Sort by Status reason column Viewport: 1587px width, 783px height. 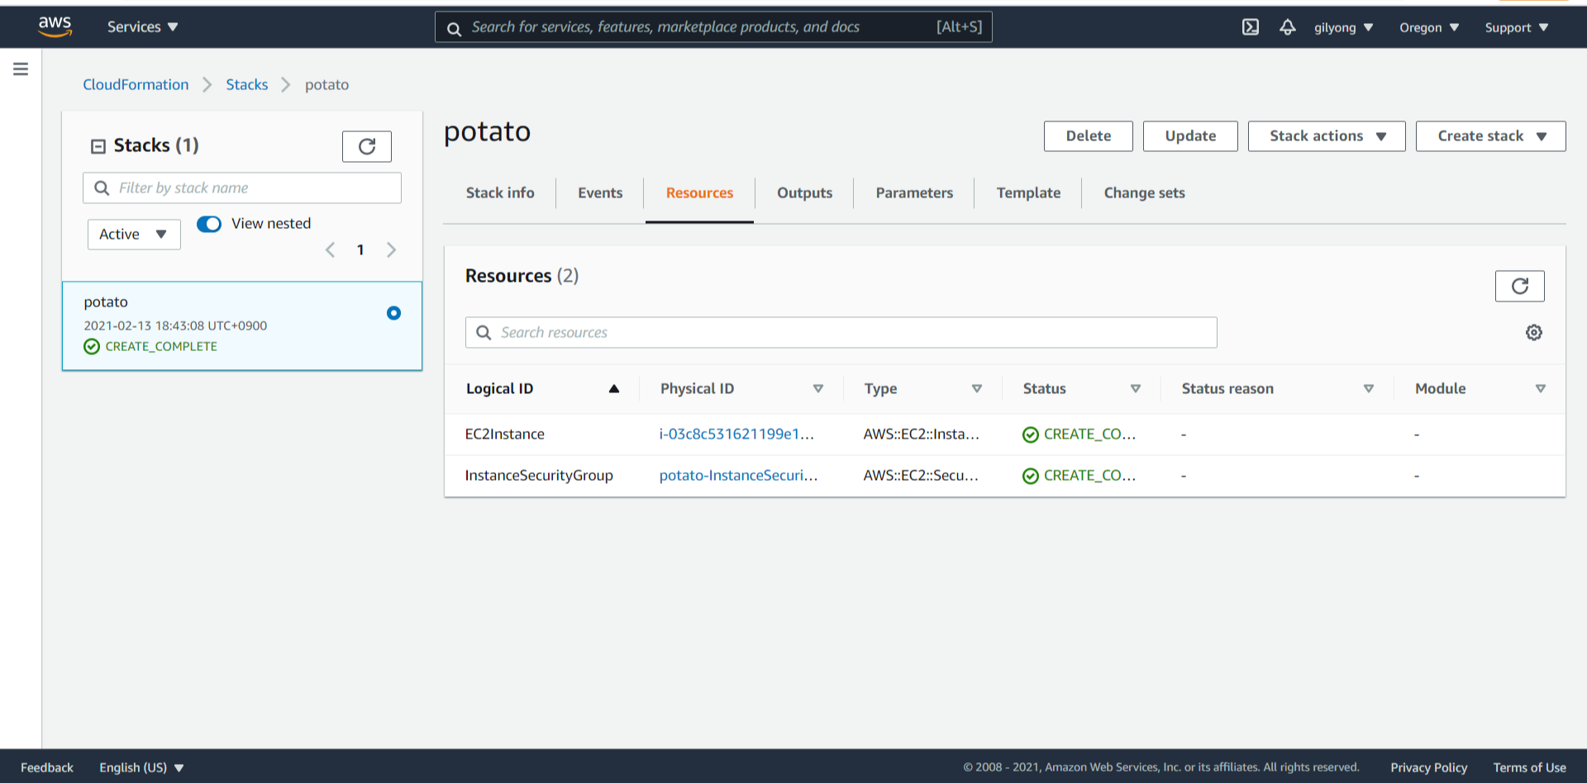(1369, 388)
